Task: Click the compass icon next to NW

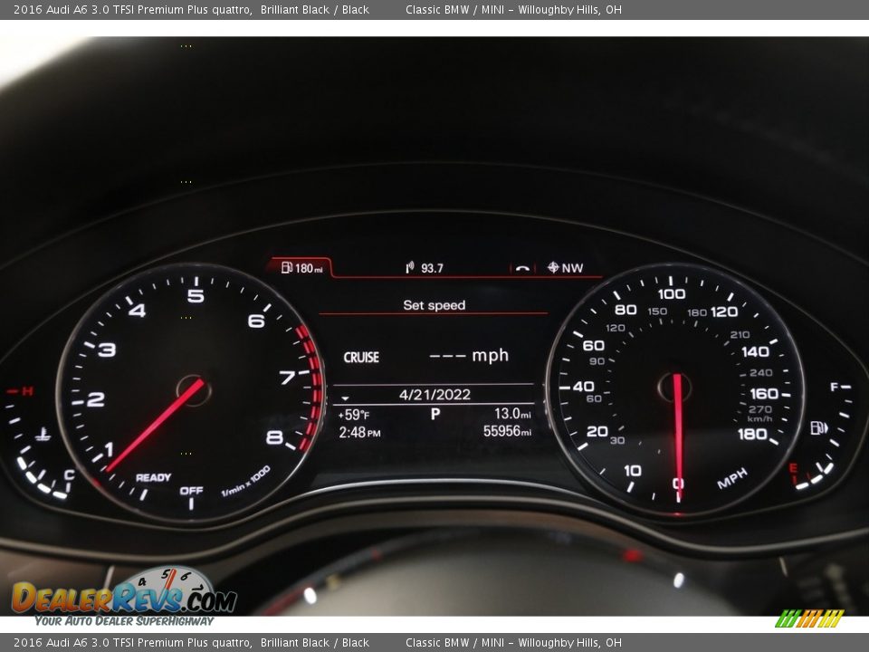Action: coord(553,268)
